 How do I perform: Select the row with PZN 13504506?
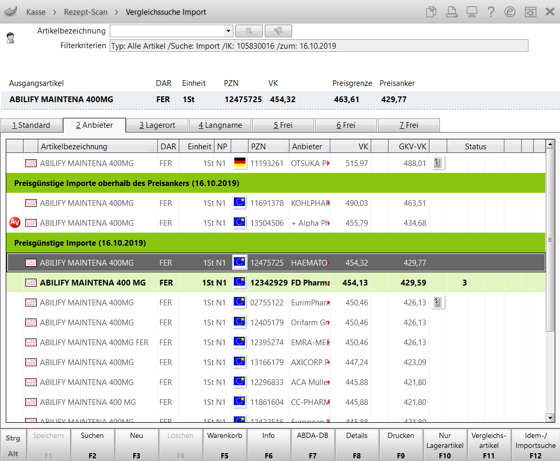pyautogui.click(x=276, y=223)
